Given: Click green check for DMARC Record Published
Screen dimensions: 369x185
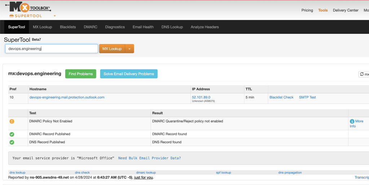Looking at the screenshot, I should pyautogui.click(x=12, y=134).
